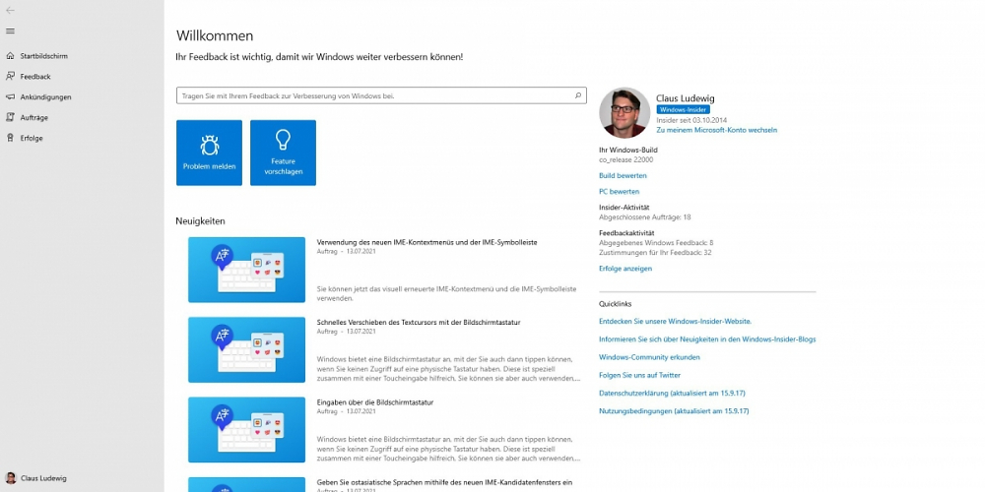Open article Schnelles Verschieben des Textcursors
Image resolution: width=985 pixels, height=492 pixels.
[419, 323]
